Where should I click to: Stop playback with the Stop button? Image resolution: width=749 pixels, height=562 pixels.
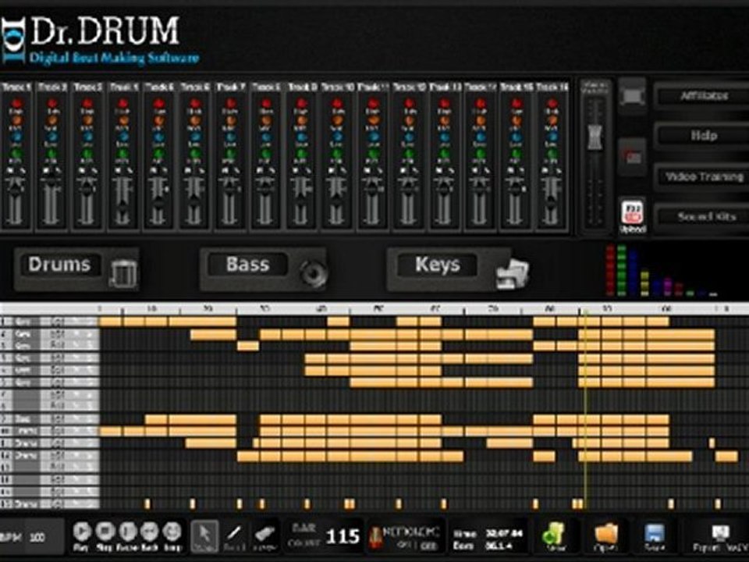(105, 532)
